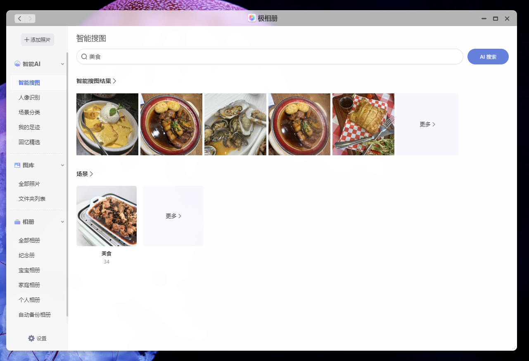Click 添加照片 to add photos

point(37,39)
